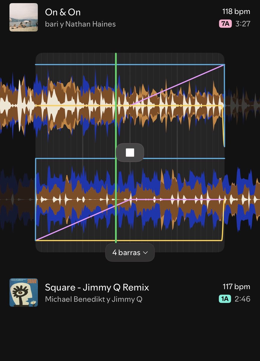Image resolution: width=260 pixels, height=361 pixels.
Task: Open the 4 barras length dropdown
Action: tap(130, 252)
